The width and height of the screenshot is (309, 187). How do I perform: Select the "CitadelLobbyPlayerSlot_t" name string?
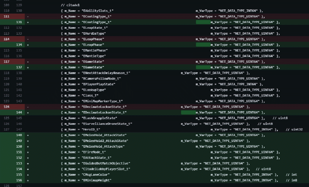(x=106, y=169)
